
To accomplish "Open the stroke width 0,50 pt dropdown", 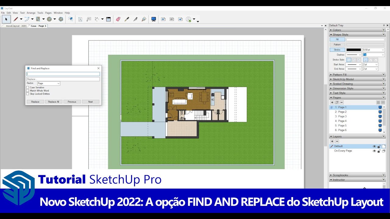I will click(x=374, y=50).
